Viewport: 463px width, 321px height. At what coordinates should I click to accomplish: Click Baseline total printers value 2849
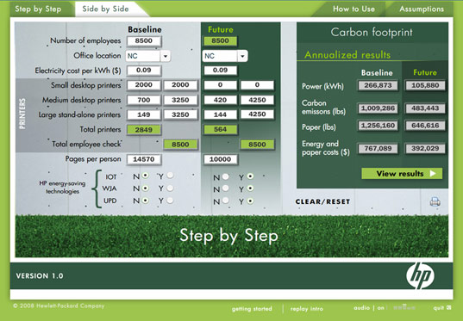(x=144, y=130)
